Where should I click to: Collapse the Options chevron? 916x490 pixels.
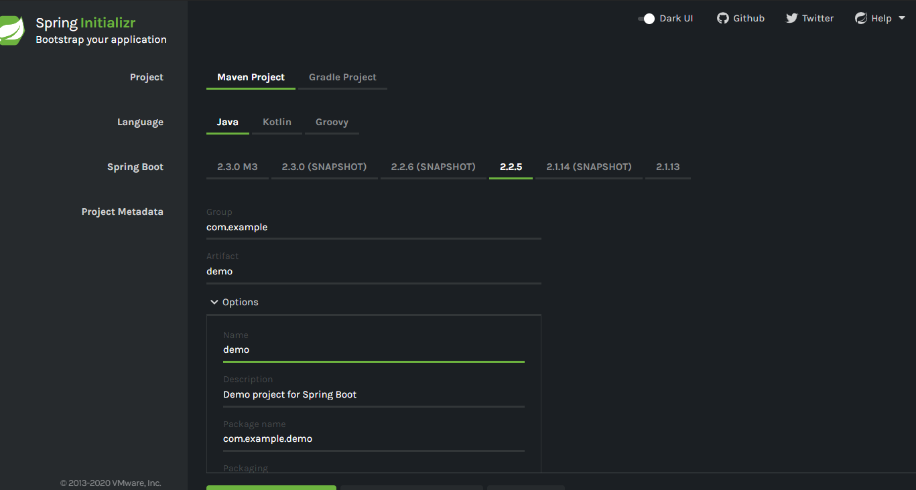click(214, 303)
